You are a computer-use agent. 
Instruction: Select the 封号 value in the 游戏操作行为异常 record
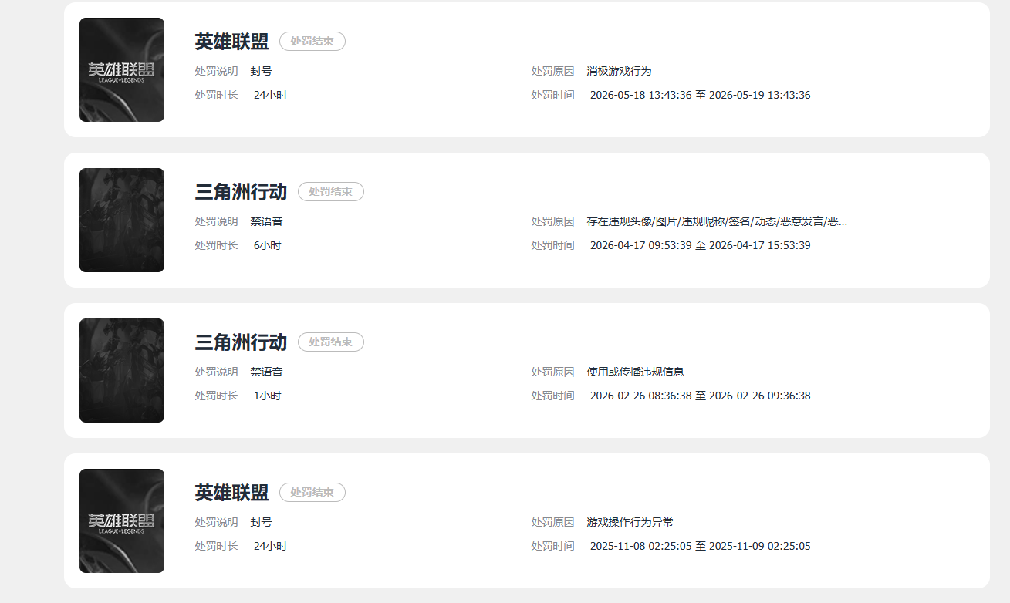(262, 523)
